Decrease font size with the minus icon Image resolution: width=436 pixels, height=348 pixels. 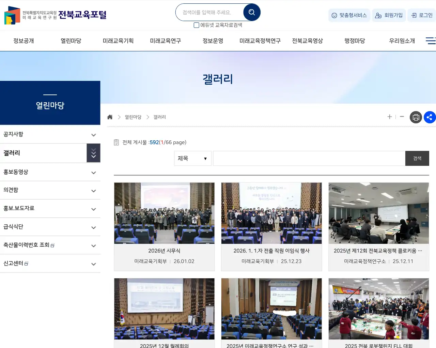(x=402, y=117)
